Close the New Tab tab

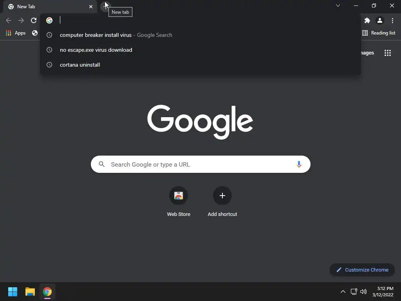pos(91,7)
